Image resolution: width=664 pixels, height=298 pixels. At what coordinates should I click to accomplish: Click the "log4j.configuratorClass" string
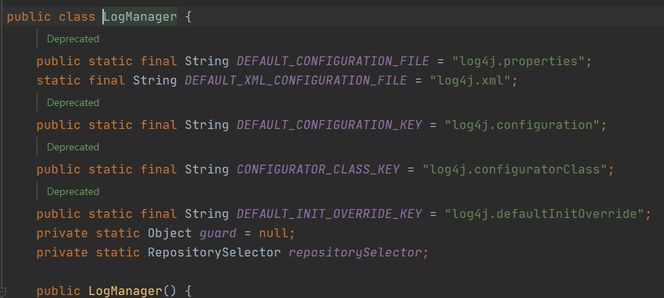click(517, 169)
